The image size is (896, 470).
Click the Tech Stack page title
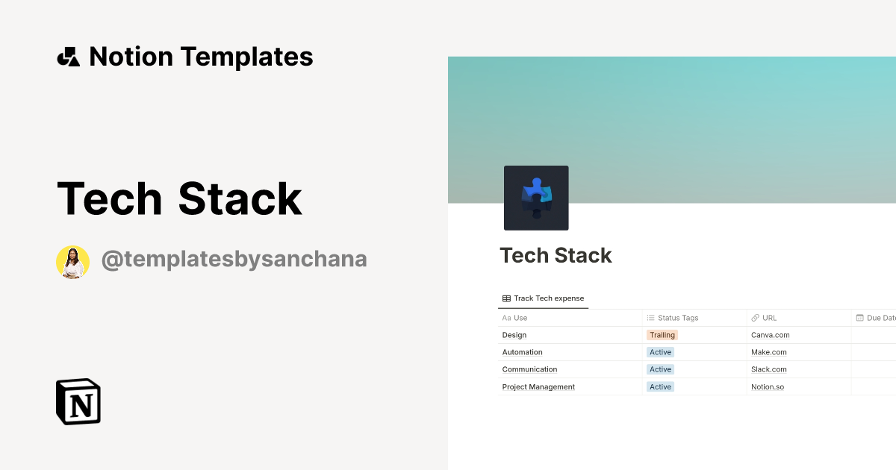pos(556,255)
